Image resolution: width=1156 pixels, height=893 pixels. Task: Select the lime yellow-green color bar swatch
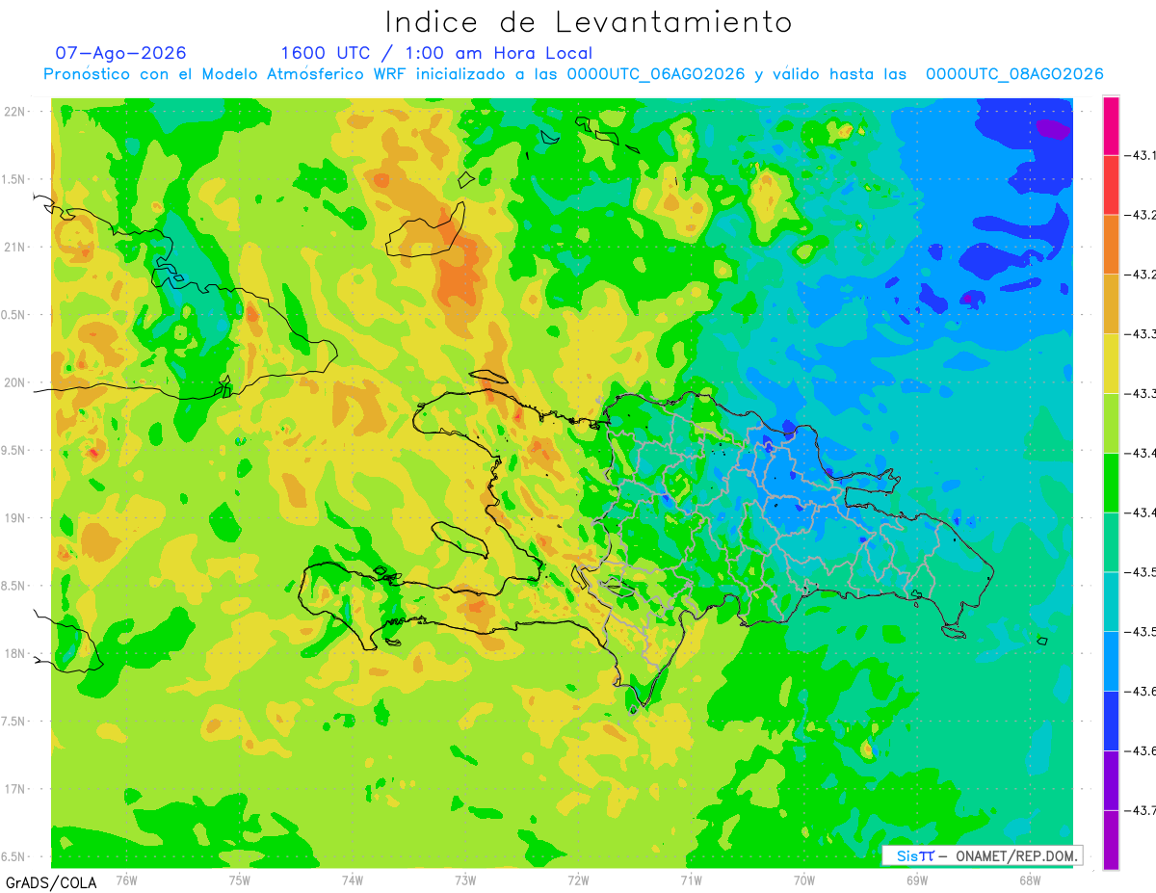point(1111,423)
